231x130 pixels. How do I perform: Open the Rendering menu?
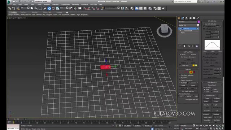pos(75,5)
